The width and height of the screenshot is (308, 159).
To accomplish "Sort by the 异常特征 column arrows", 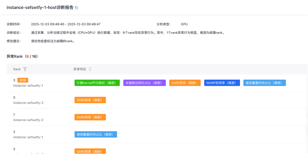I will pos(90,69).
